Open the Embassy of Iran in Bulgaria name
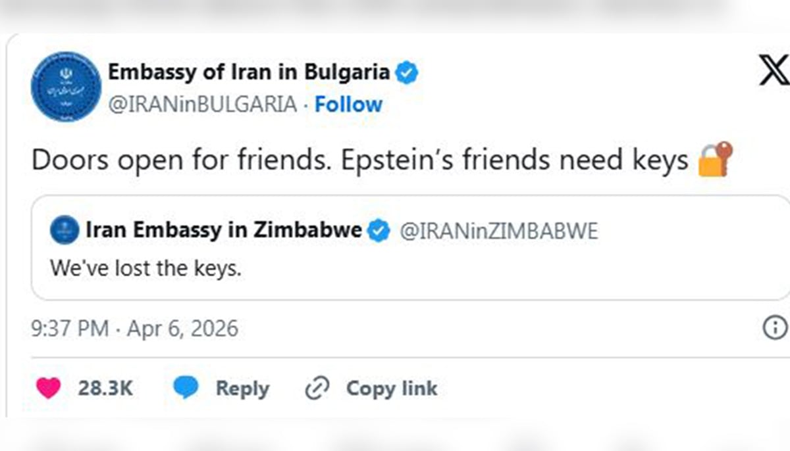The height and width of the screenshot is (451, 790). [249, 72]
